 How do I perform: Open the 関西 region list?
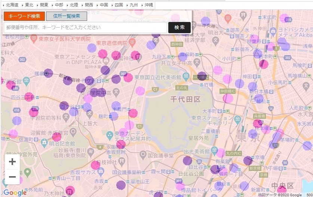[x=88, y=5]
